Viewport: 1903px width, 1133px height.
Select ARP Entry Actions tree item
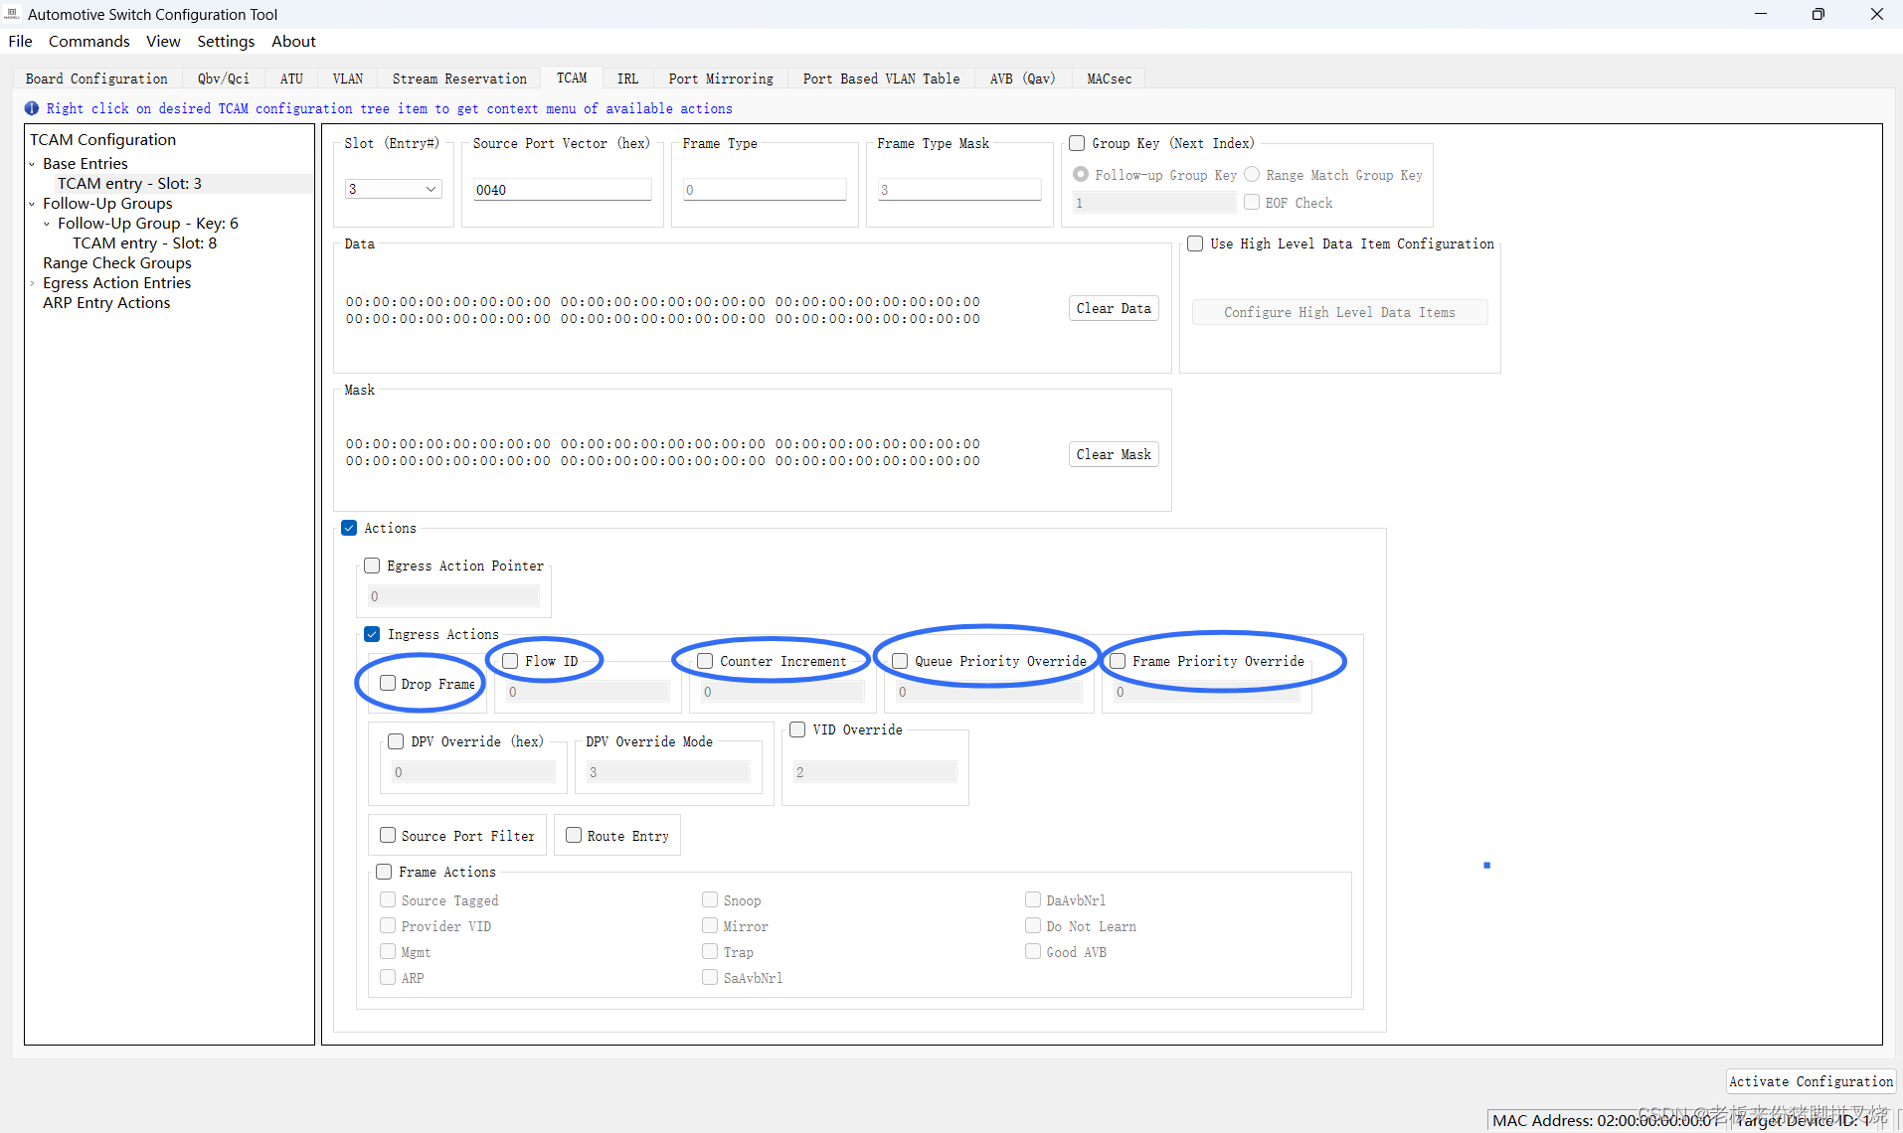pos(106,303)
